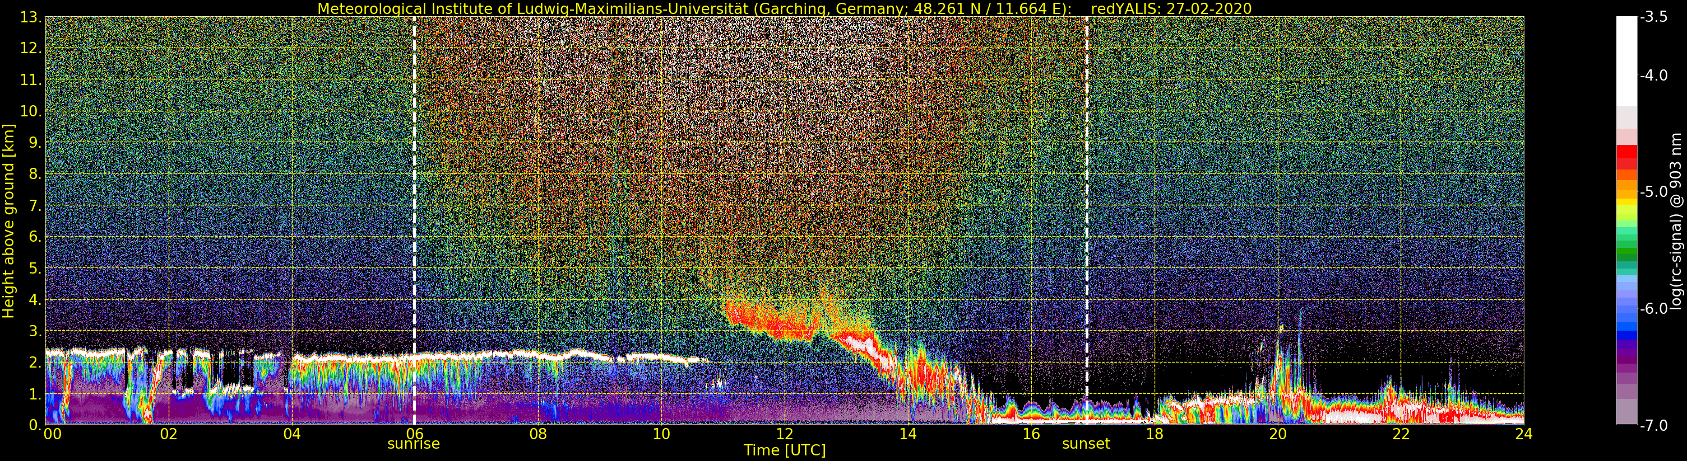Click the time tick label '22'
The width and height of the screenshot is (1687, 461).
tap(1401, 434)
